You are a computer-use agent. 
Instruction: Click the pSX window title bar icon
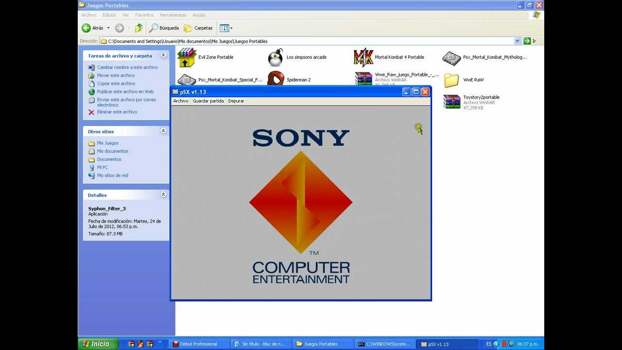175,92
